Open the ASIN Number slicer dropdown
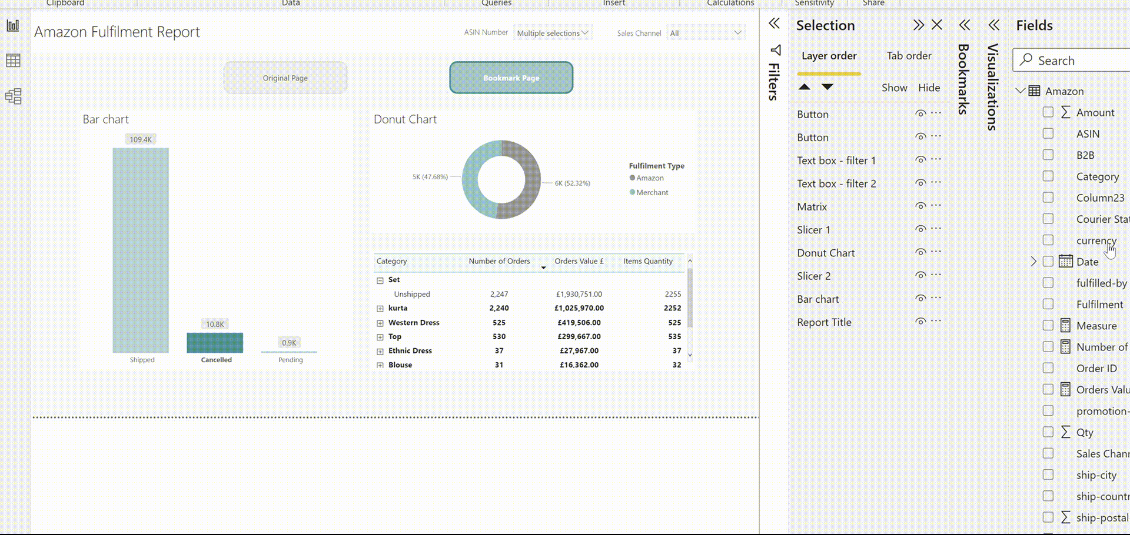 click(x=553, y=33)
